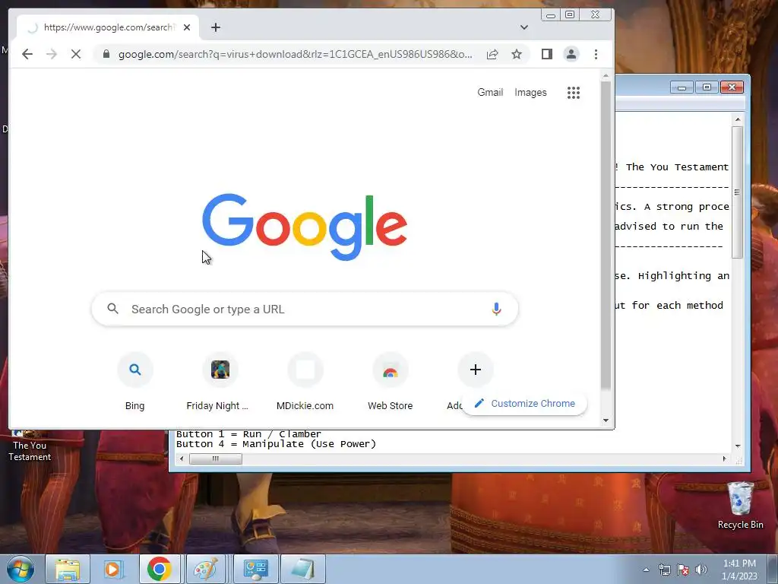Go back to the previous page in Chrome
The height and width of the screenshot is (584, 778).
[27, 54]
